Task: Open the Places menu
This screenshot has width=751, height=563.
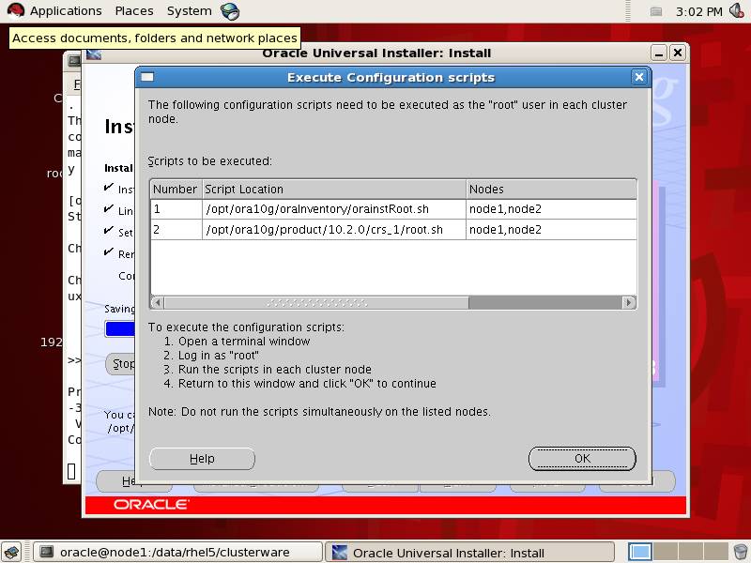Action: [134, 11]
